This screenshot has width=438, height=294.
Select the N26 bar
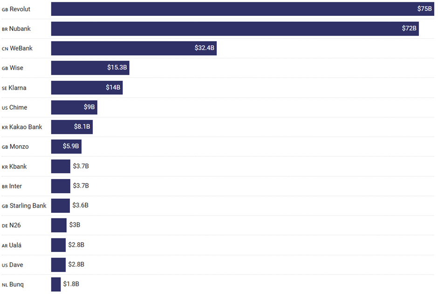[x=59, y=225]
